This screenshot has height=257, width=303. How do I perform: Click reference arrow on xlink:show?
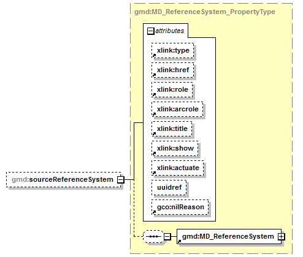coord(154,154)
